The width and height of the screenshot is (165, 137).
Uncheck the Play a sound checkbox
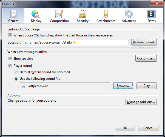click(x=10, y=66)
